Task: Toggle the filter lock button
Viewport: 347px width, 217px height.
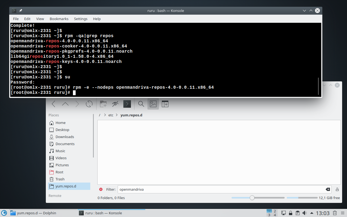Action: pyautogui.click(x=337, y=189)
